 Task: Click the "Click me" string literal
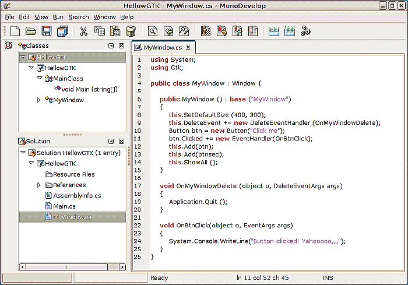(265, 131)
